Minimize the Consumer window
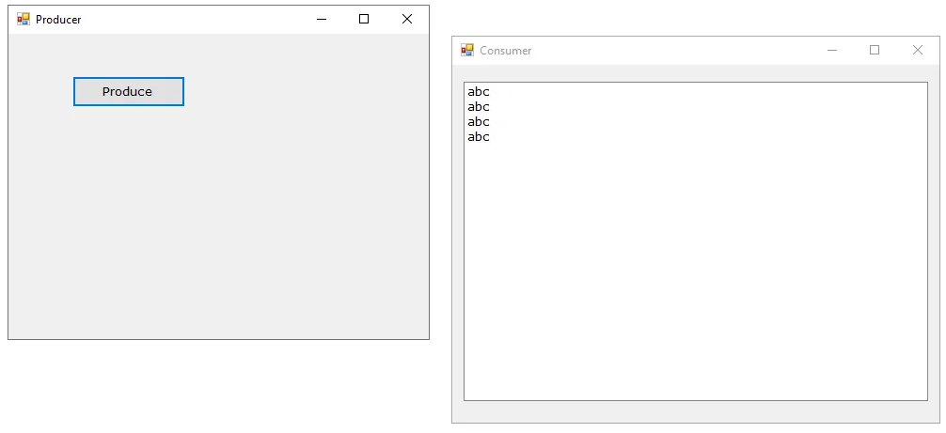 832,50
